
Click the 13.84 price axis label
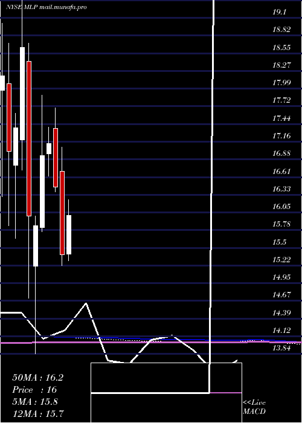282,348
